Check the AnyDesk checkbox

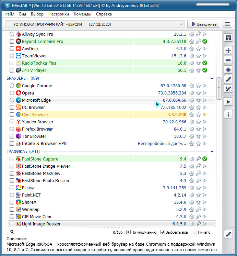pyautogui.click(x=12, y=49)
